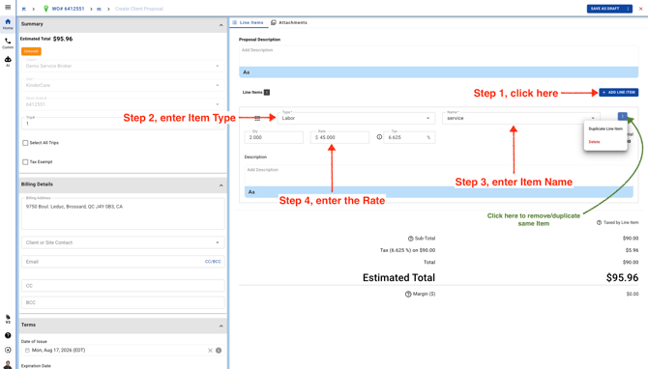Check the Select All Trips checkbox

[x=25, y=143]
